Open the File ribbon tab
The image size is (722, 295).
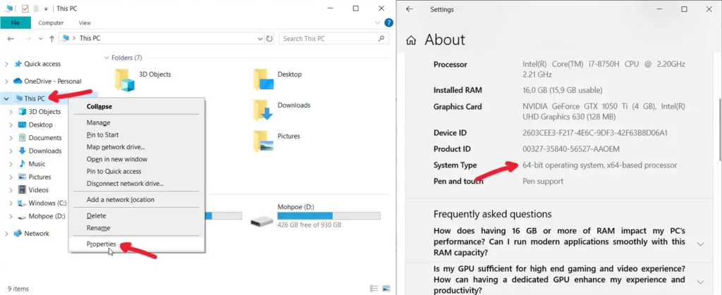[x=16, y=23]
